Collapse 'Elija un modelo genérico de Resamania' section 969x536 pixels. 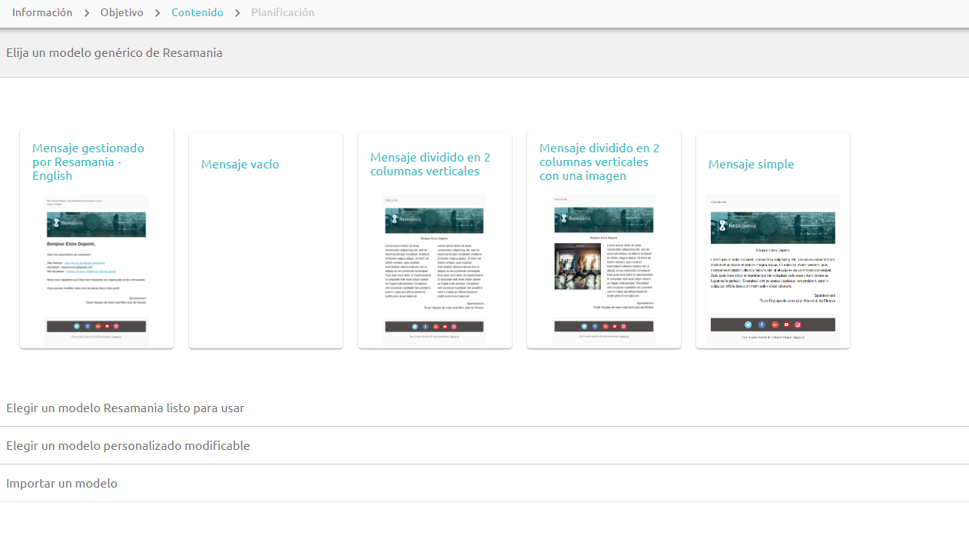(x=484, y=53)
